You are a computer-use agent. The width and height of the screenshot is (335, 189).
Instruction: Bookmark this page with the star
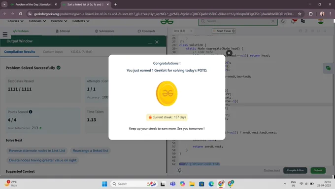click(300, 14)
